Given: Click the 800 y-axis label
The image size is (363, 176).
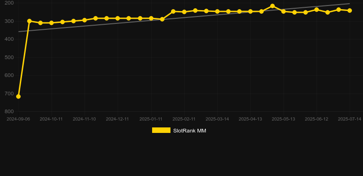Looking at the screenshot, I should click(x=9, y=111).
